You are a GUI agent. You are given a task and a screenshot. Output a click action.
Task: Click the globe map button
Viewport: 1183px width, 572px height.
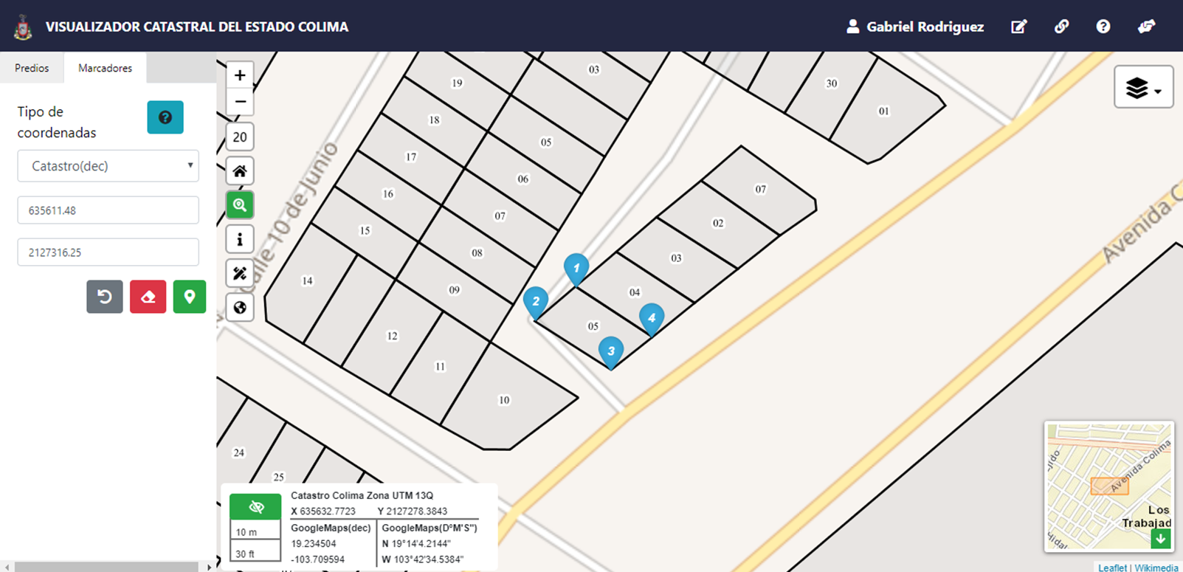point(240,308)
